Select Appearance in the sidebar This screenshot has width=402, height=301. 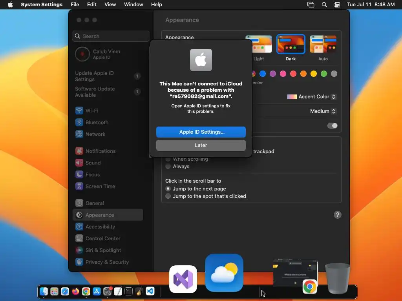tap(108, 215)
